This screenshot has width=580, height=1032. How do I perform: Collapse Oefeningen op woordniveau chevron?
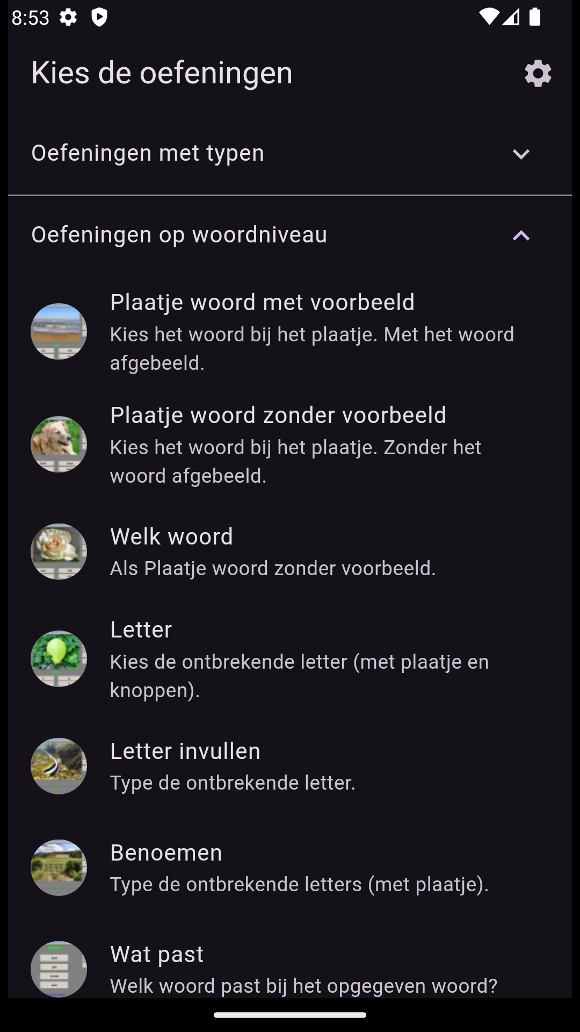(x=521, y=235)
